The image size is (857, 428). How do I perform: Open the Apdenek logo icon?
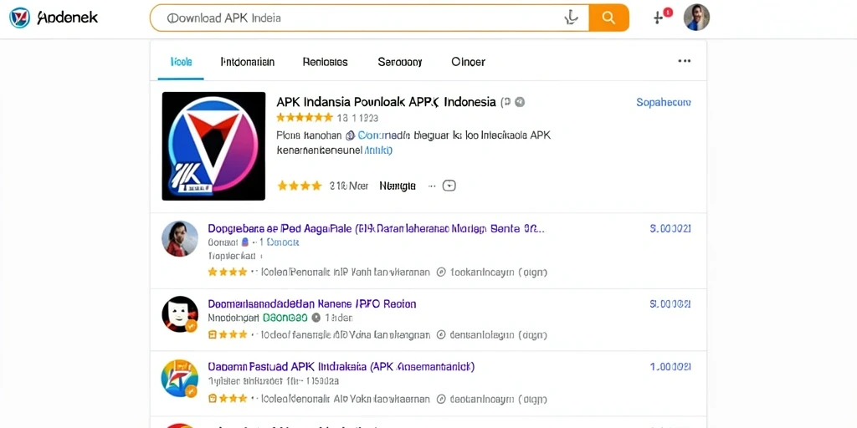click(x=20, y=18)
